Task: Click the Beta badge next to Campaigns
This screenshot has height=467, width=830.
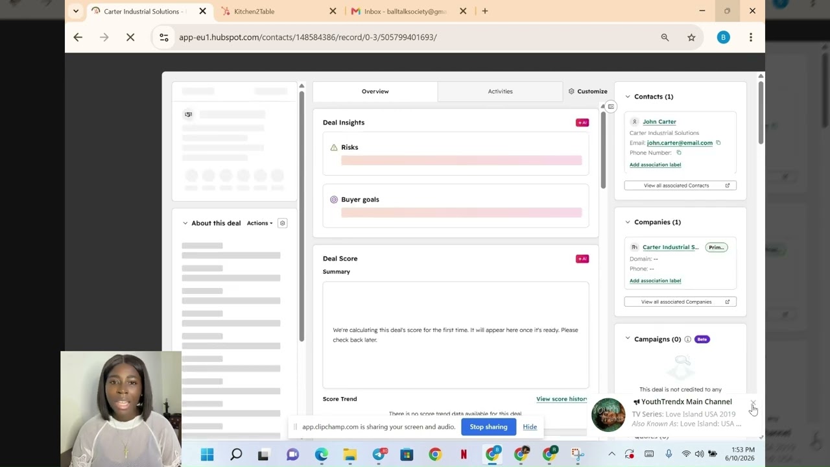Action: click(702, 339)
